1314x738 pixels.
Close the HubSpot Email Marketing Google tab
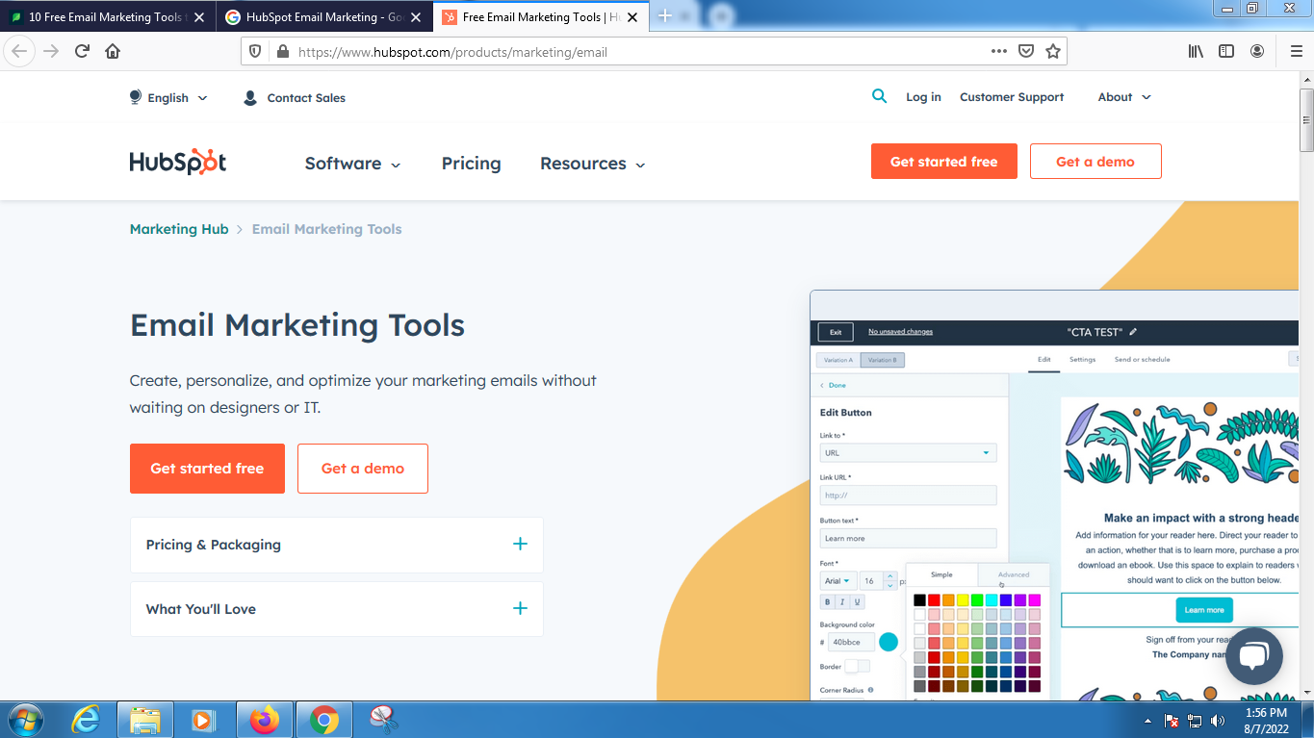pos(416,17)
